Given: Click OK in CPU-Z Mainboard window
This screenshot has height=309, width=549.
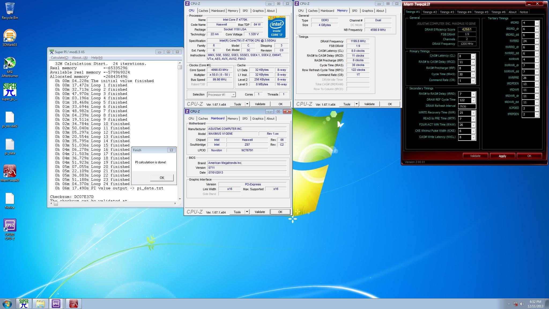Looking at the screenshot, I should 280,212.
